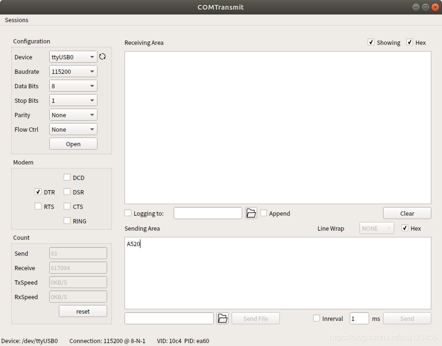Click inside the Receiving Area text box
The width and height of the screenshot is (442, 346).
pos(277,127)
